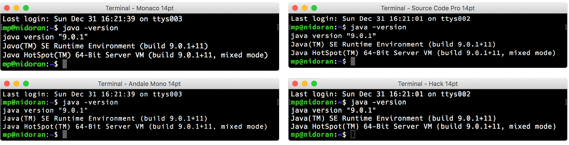Click 'java -version' command in Andale Mono terminal
This screenshot has height=145, width=569.
pyautogui.click(x=90, y=102)
